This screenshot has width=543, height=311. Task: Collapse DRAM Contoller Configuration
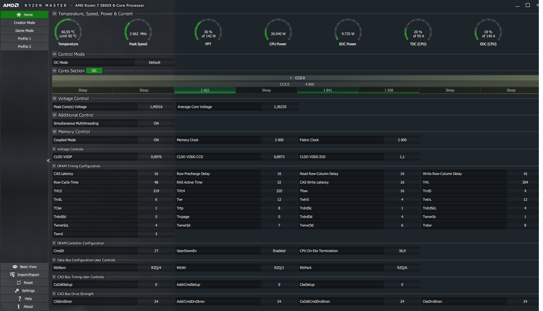54,243
